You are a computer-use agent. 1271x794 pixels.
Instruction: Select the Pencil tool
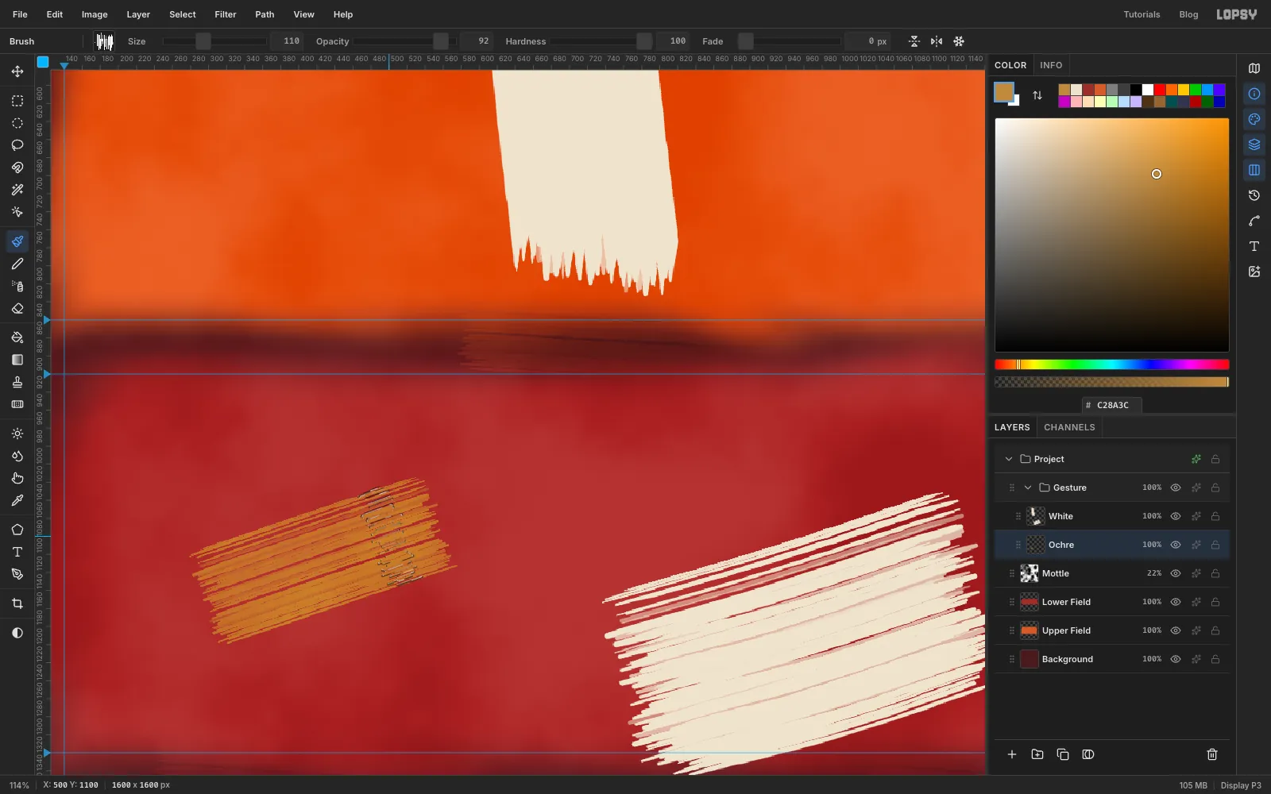[17, 264]
